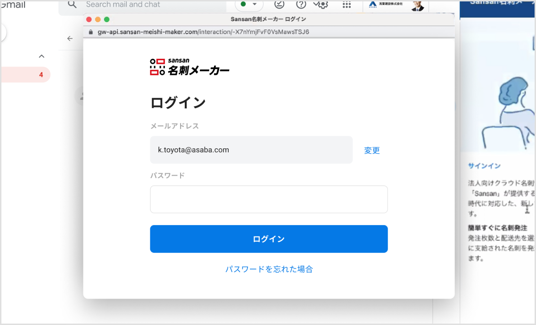Click the メールアドレス label
536x325 pixels.
click(x=175, y=126)
